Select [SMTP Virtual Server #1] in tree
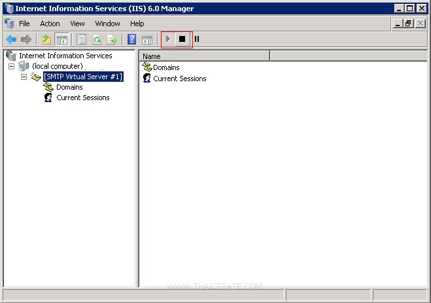This screenshot has height=303, width=431. [x=83, y=77]
